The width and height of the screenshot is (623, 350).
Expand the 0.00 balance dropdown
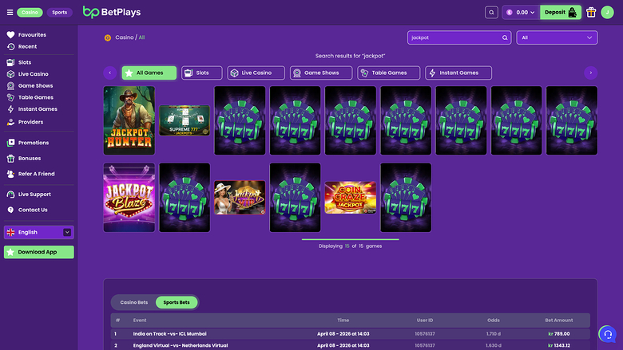tap(521, 12)
